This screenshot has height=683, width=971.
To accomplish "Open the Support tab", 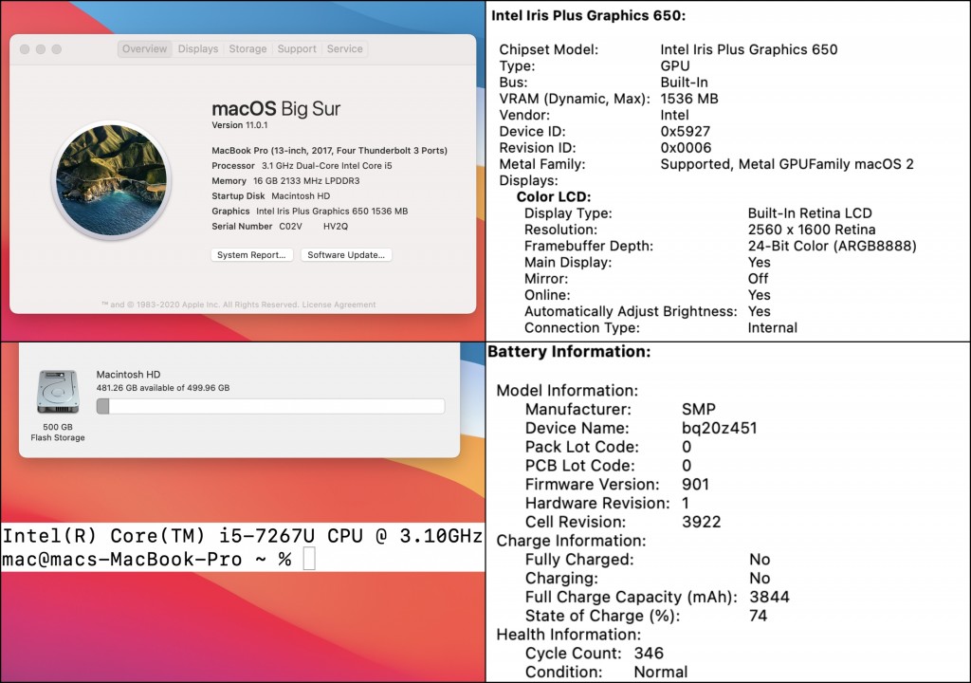I will pyautogui.click(x=297, y=49).
